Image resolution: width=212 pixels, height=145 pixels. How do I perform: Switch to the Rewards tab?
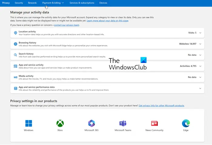32,3
